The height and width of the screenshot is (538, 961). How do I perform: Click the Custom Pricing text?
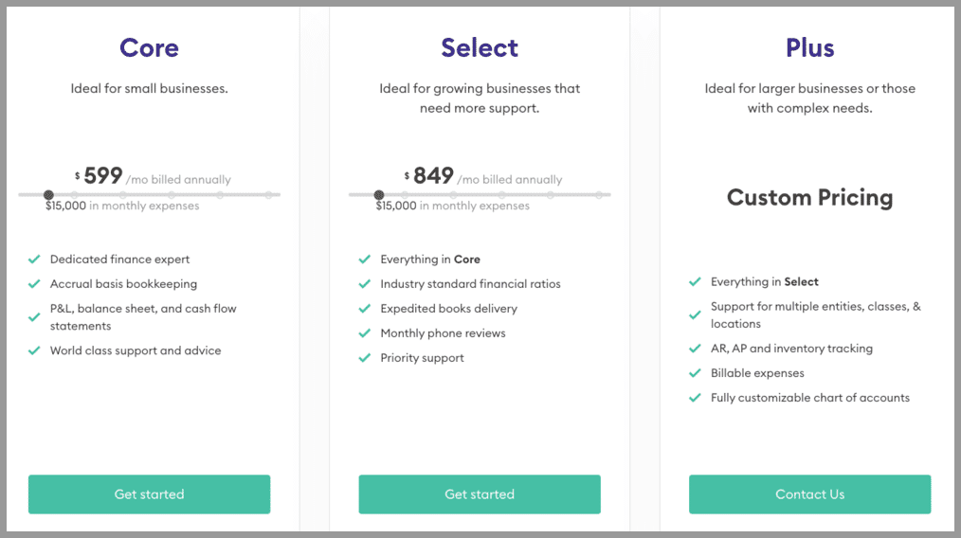click(809, 197)
